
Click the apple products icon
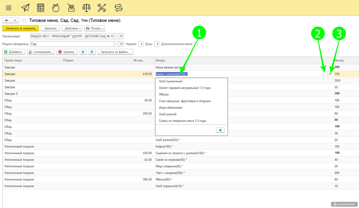pyautogui.click(x=56, y=8)
